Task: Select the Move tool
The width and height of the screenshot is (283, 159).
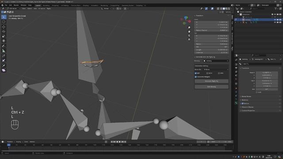Action: point(4,26)
